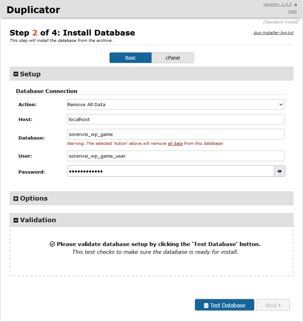
Task: Click the lock icon beside version number
Action: tap(296, 5)
